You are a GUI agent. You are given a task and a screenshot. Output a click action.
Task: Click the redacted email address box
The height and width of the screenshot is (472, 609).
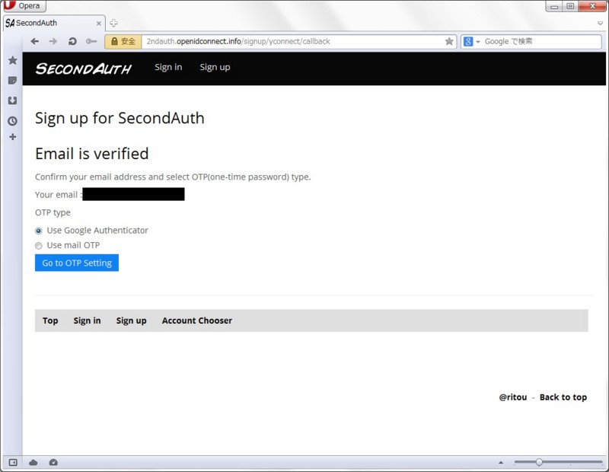134,194
